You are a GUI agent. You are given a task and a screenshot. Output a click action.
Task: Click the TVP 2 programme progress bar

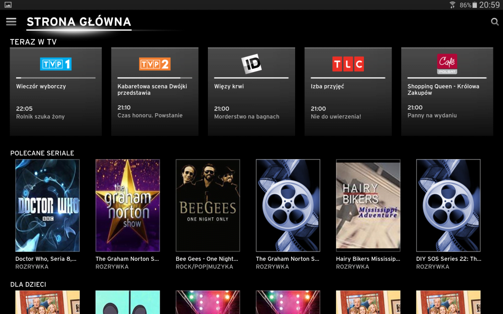[x=155, y=78]
